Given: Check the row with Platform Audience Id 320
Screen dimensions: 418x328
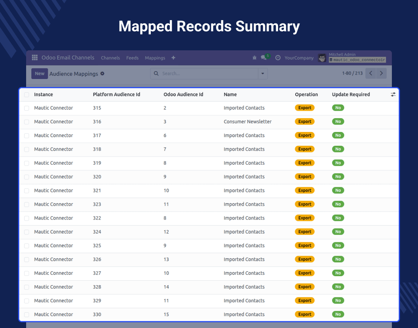Looking at the screenshot, I should [x=26, y=177].
